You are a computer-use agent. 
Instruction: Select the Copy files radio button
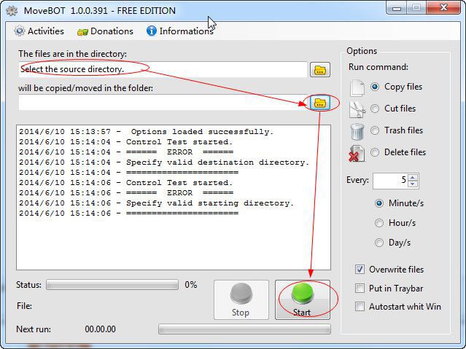pos(375,87)
